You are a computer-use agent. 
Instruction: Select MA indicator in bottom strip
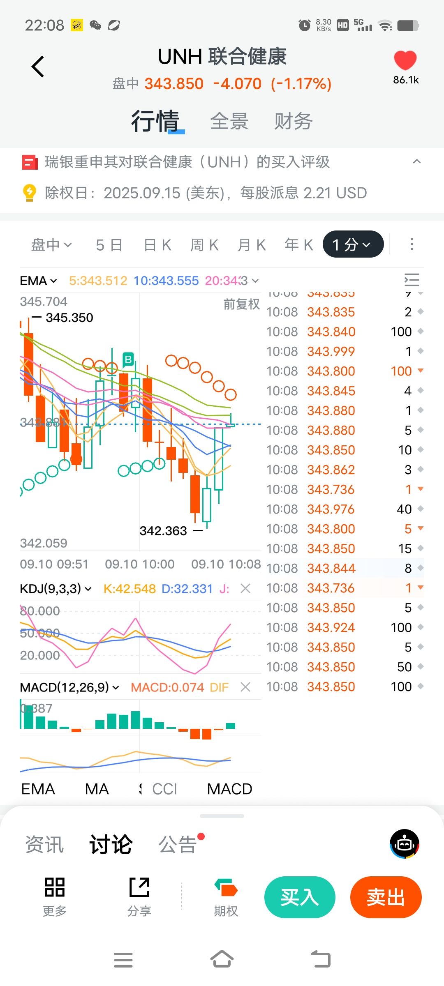tap(97, 789)
